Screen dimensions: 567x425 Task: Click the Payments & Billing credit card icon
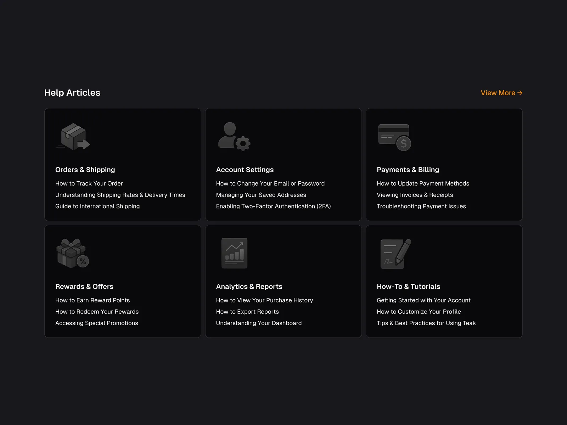point(394,137)
